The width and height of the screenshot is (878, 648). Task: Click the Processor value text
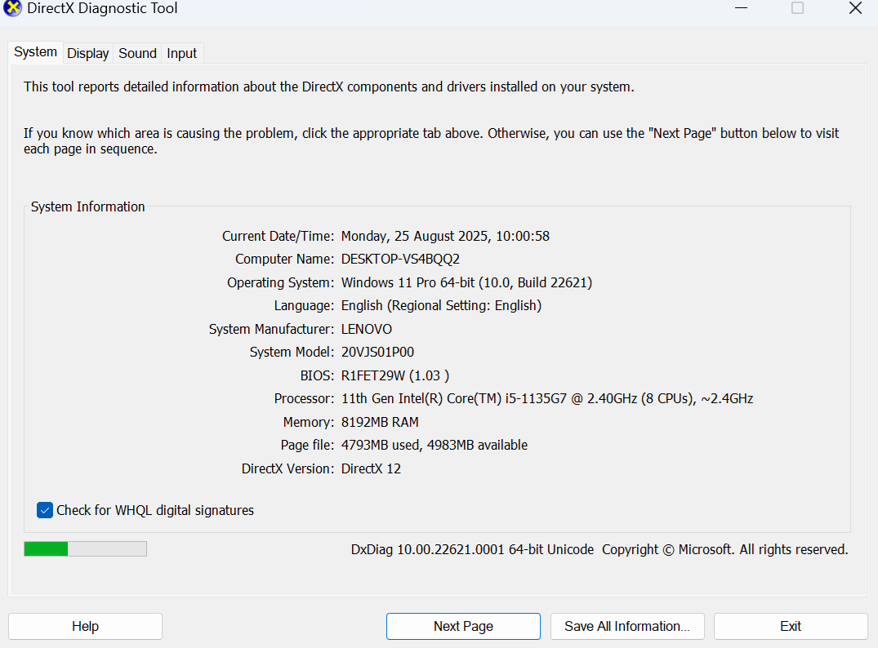click(x=546, y=399)
